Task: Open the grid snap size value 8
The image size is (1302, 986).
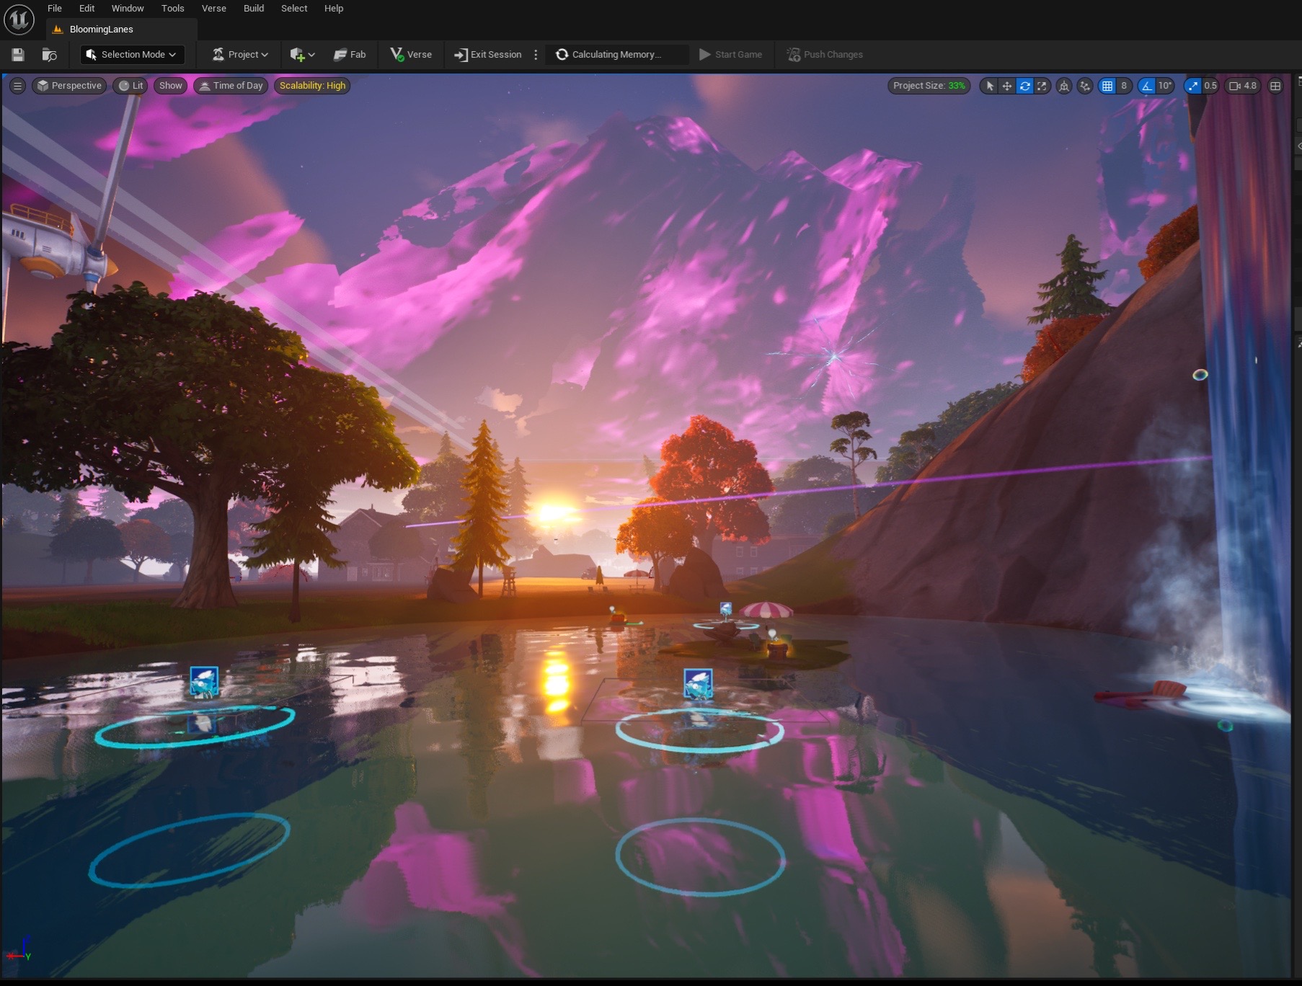Action: (x=1124, y=86)
